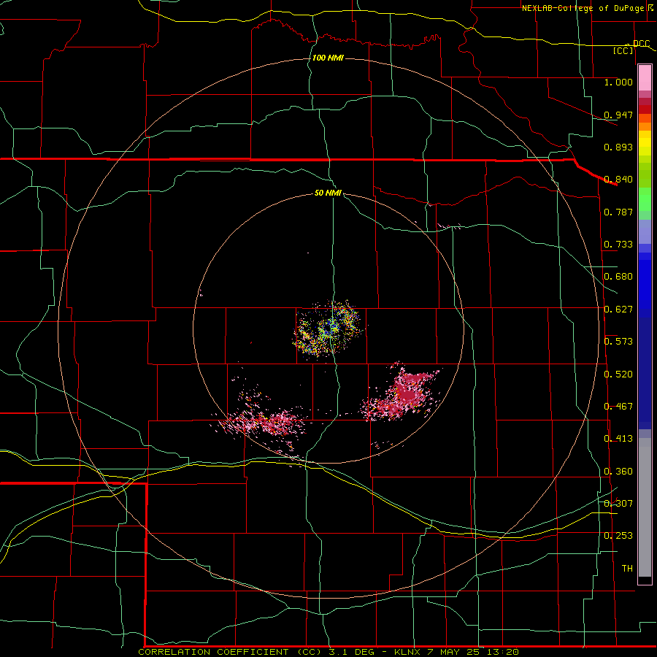The image size is (657, 657).
Task: Select the [CC] legend header label
Action: tap(623, 50)
